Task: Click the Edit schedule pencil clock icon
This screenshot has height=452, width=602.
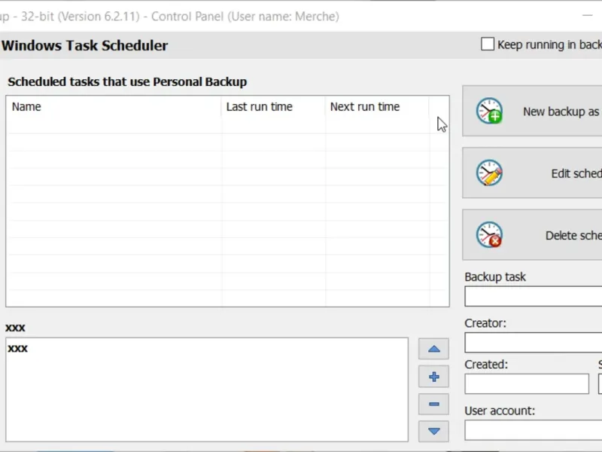Action: click(489, 173)
